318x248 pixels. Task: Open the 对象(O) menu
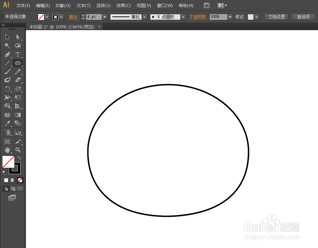click(63, 6)
